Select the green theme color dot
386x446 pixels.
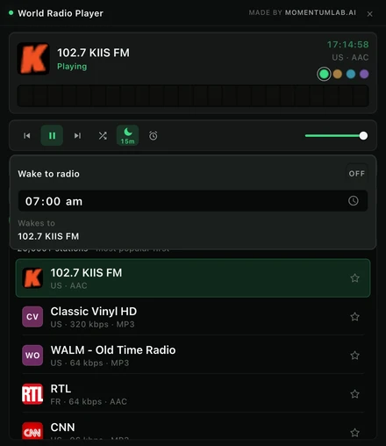point(324,74)
